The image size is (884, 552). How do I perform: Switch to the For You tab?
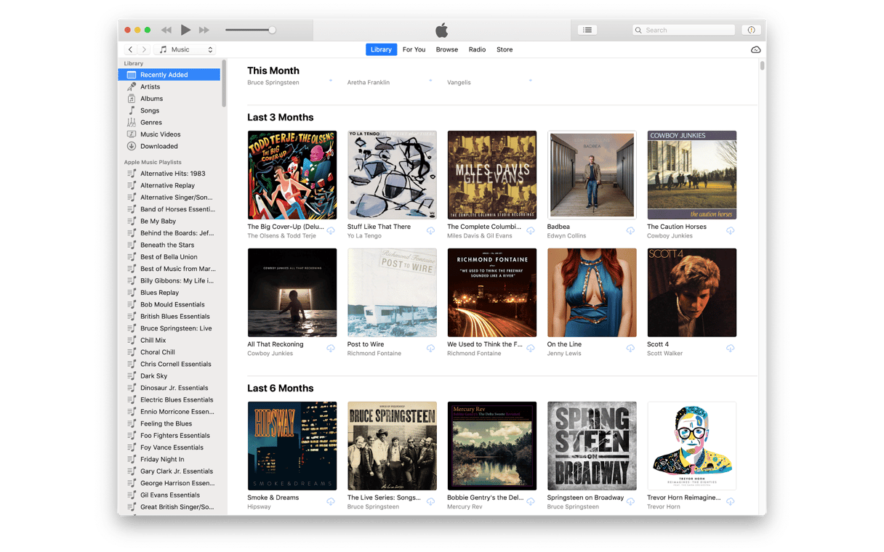click(414, 49)
